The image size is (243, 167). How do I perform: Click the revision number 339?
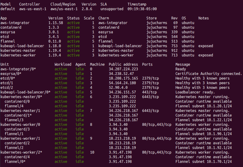(x=174, y=32)
